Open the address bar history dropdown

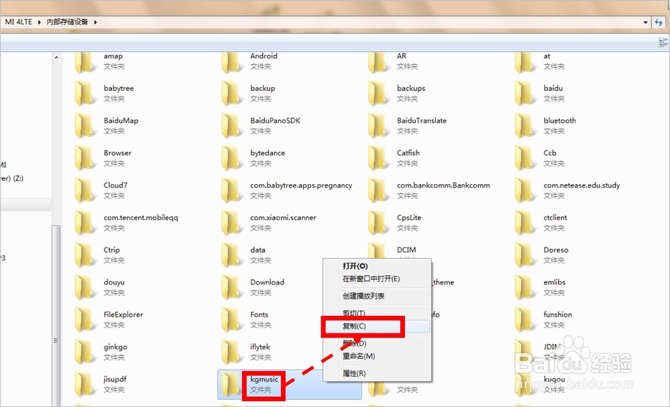coord(645,22)
